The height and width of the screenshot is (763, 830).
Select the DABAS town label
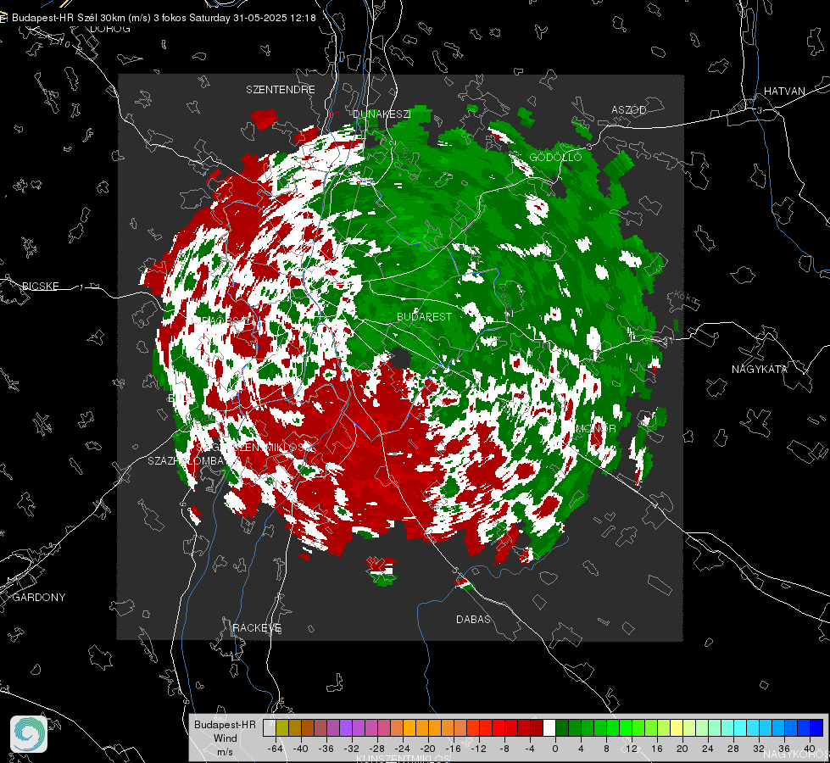point(473,619)
